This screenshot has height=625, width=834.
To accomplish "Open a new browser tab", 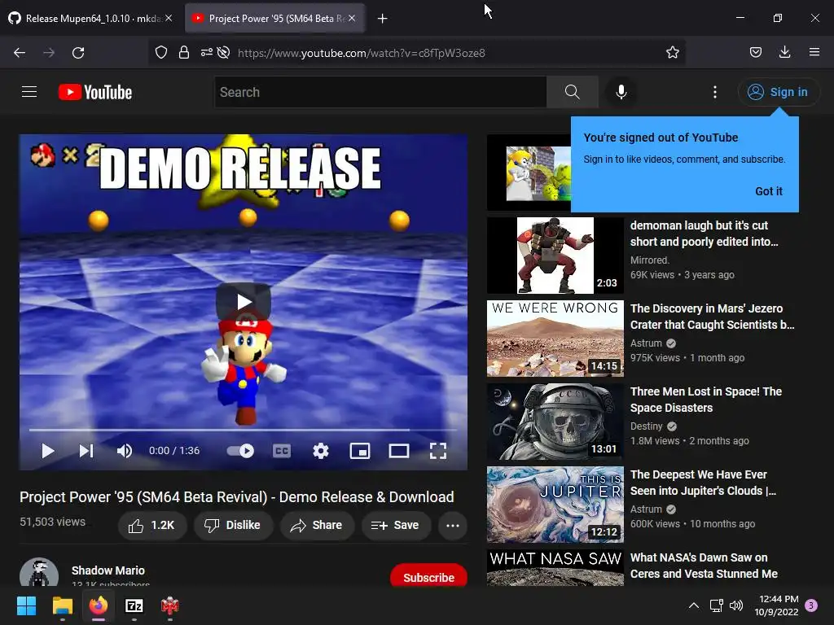I will click(x=382, y=19).
